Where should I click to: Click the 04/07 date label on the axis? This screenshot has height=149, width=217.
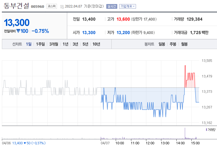coord(105,143)
